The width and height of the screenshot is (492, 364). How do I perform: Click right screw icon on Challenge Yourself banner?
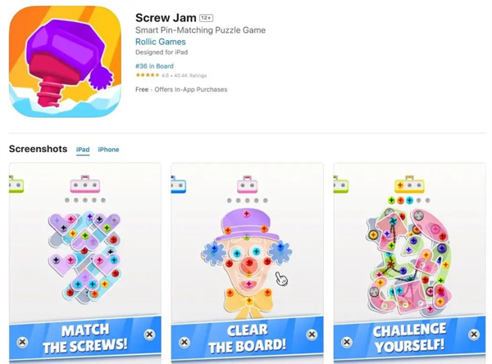(x=474, y=335)
